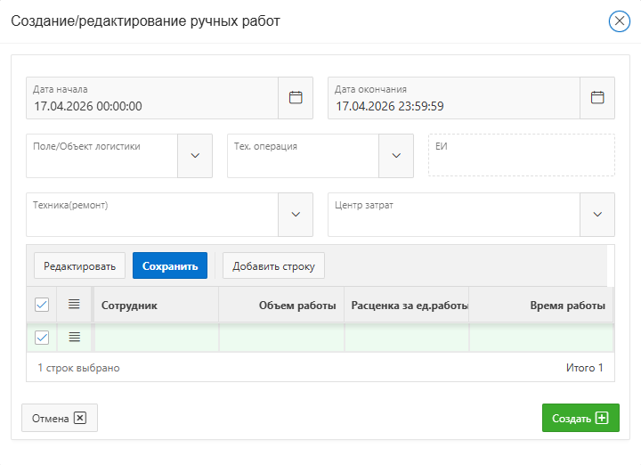Click the Объем работы column header
This screenshot has height=465, width=641.
(296, 306)
